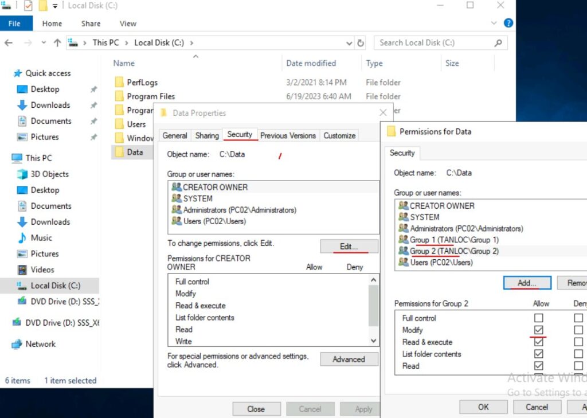The height and width of the screenshot is (418, 587).
Task: Enable Full control Allow for Group 2
Action: click(x=538, y=318)
